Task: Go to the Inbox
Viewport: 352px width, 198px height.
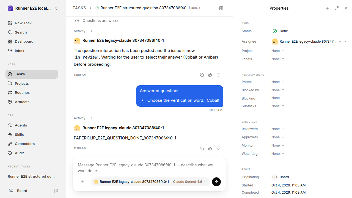Action: (32, 51)
